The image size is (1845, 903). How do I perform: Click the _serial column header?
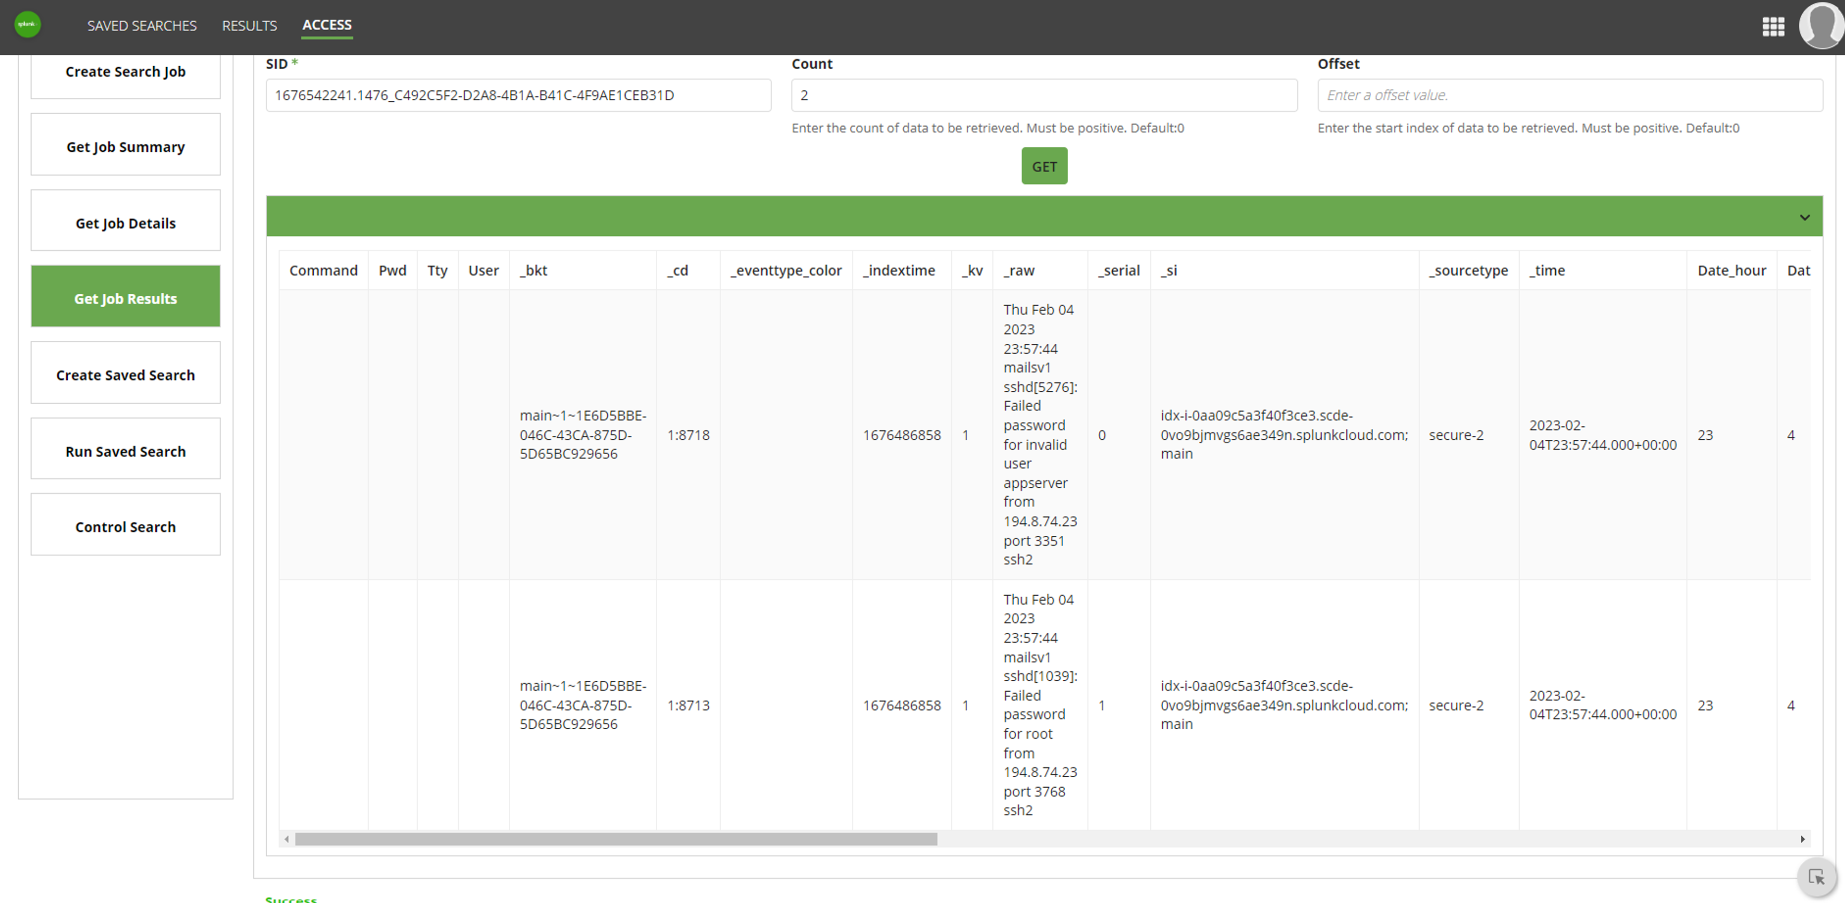(1119, 270)
